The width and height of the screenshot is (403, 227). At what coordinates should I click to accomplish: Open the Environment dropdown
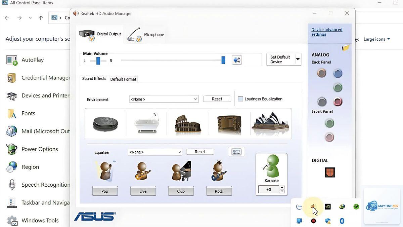pyautogui.click(x=164, y=99)
